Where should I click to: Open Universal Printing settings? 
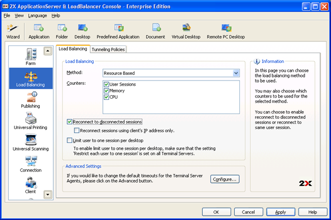coord(31,121)
